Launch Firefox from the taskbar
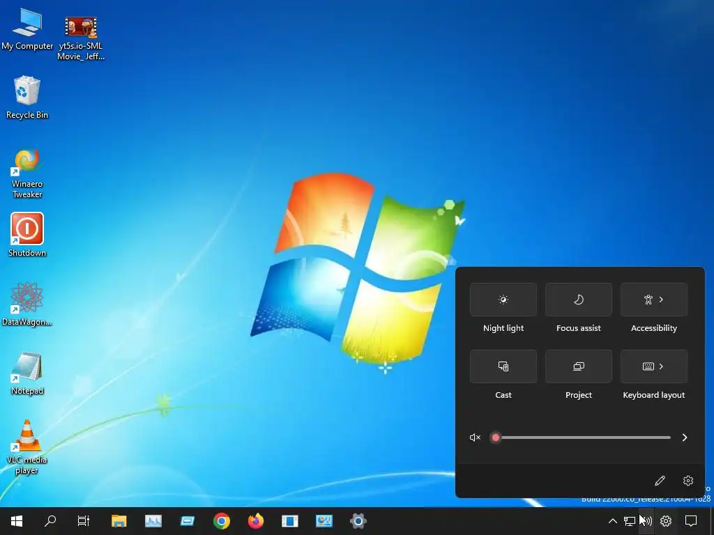The width and height of the screenshot is (714, 535). pyautogui.click(x=255, y=521)
